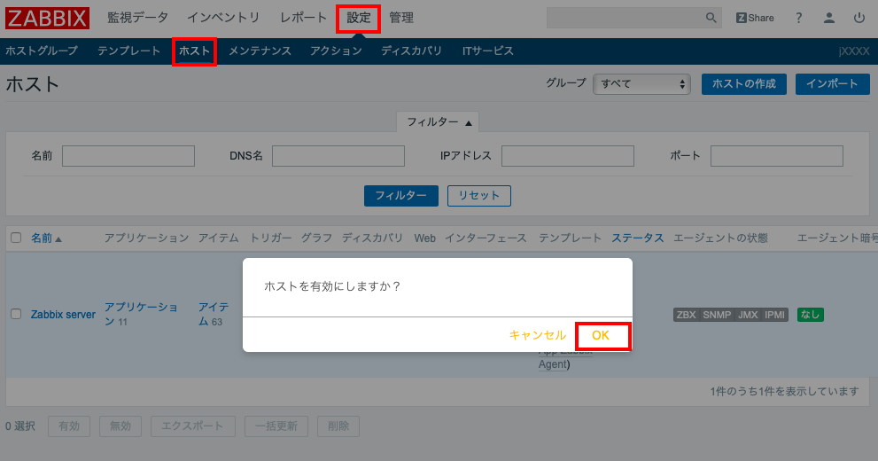Open the help question mark icon
Screen dimensions: 878x461
[799, 18]
